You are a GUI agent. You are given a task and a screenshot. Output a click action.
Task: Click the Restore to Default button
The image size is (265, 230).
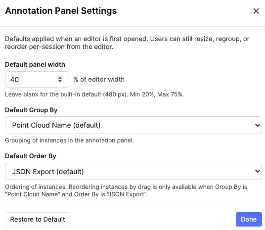click(x=38, y=219)
